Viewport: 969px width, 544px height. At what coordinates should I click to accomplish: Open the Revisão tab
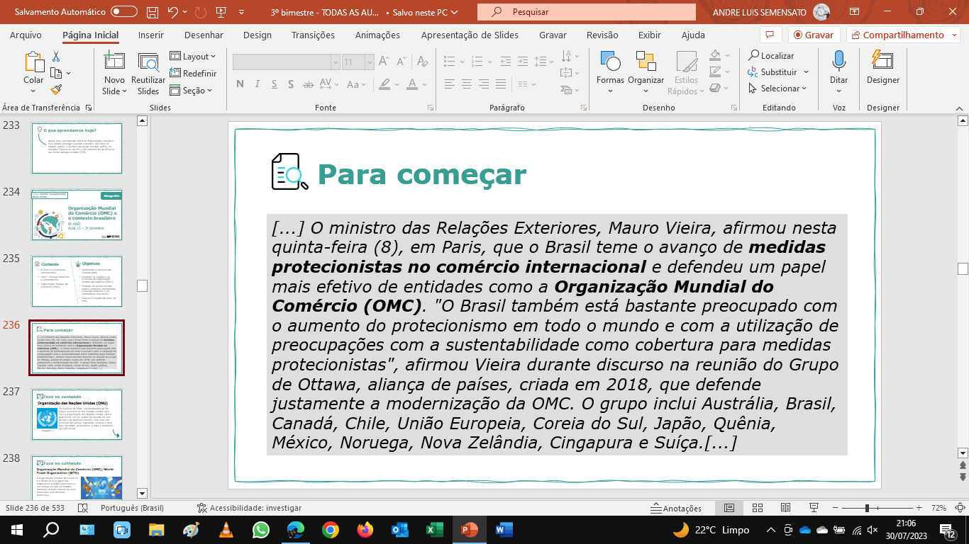pos(602,35)
